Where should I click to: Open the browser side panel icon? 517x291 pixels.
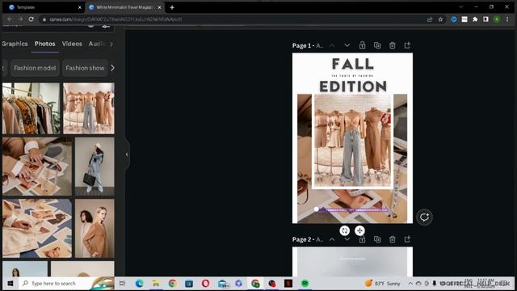(x=485, y=19)
